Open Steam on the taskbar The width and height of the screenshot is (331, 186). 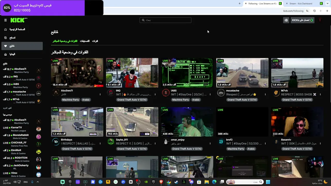[x=176, y=182]
